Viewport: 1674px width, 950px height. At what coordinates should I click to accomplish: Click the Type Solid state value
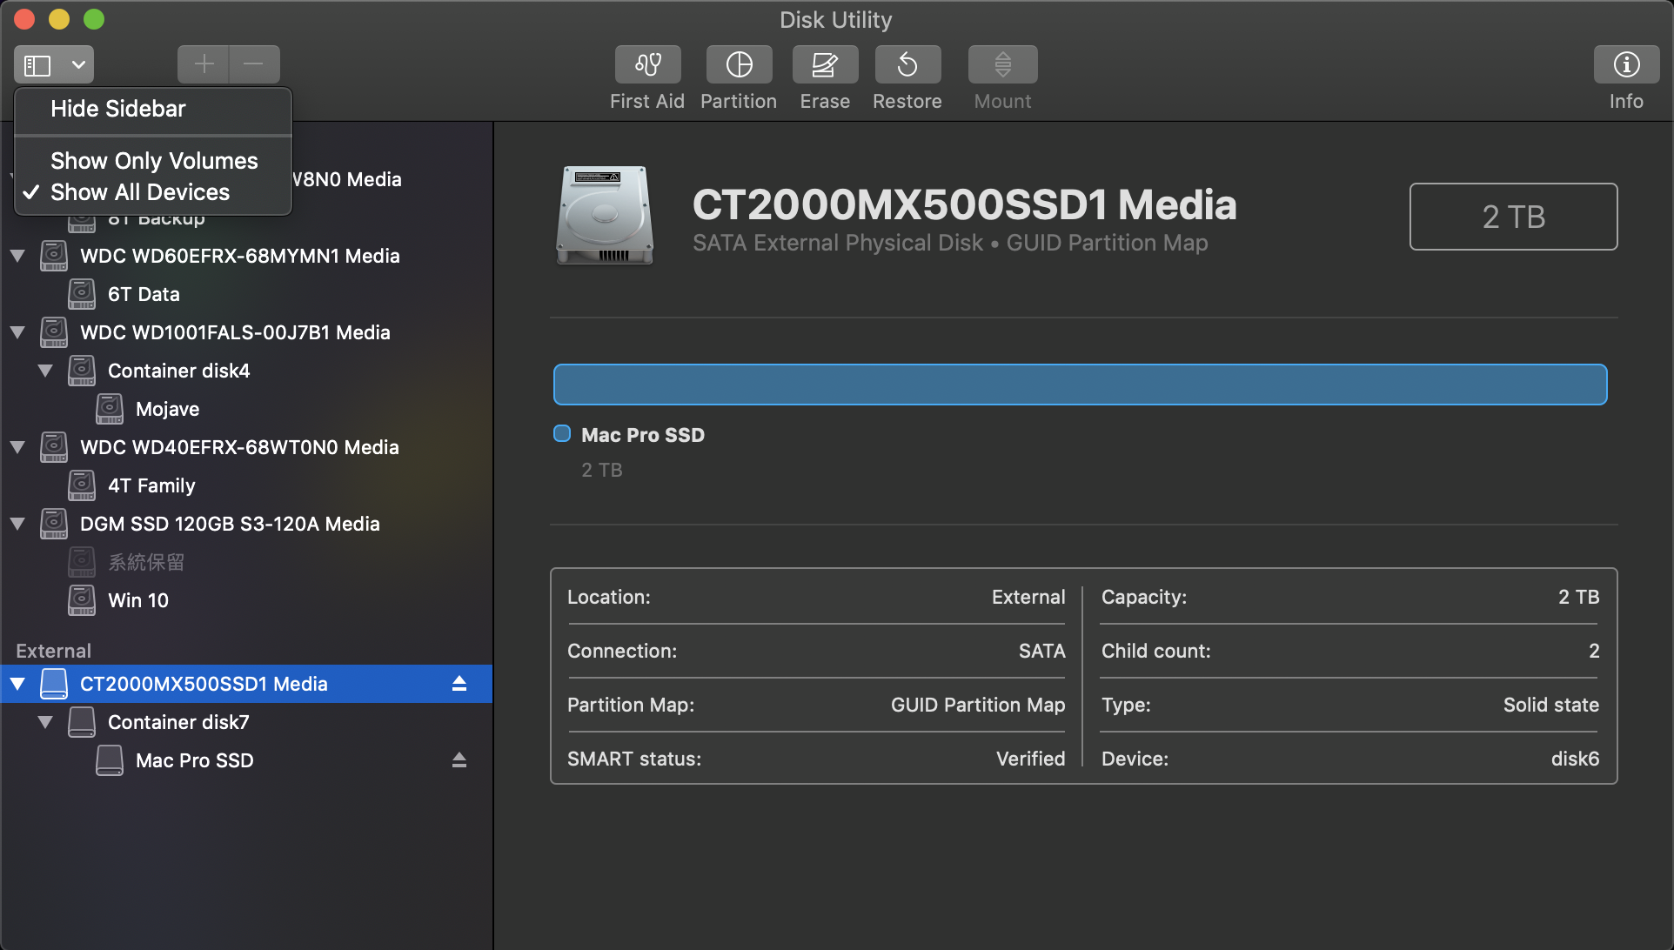[x=1551, y=705]
